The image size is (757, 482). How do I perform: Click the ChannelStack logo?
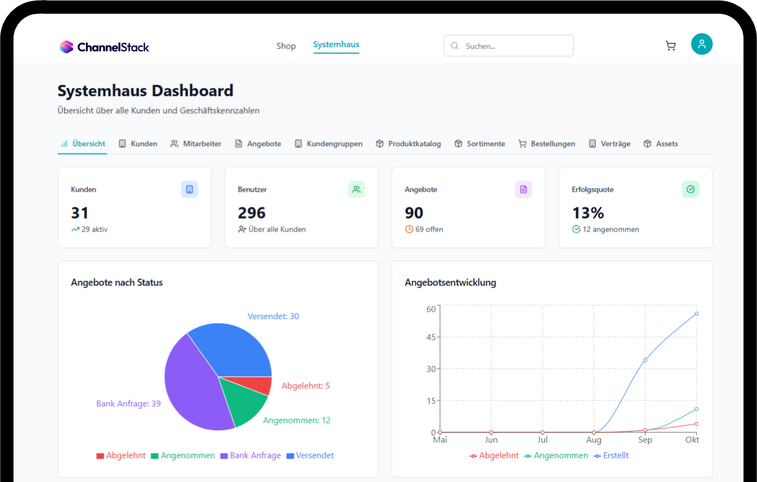tap(104, 47)
